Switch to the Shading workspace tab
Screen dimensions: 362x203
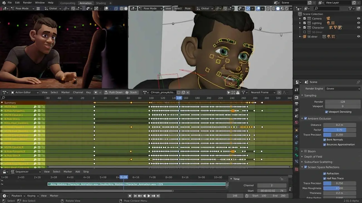pos(101,3)
